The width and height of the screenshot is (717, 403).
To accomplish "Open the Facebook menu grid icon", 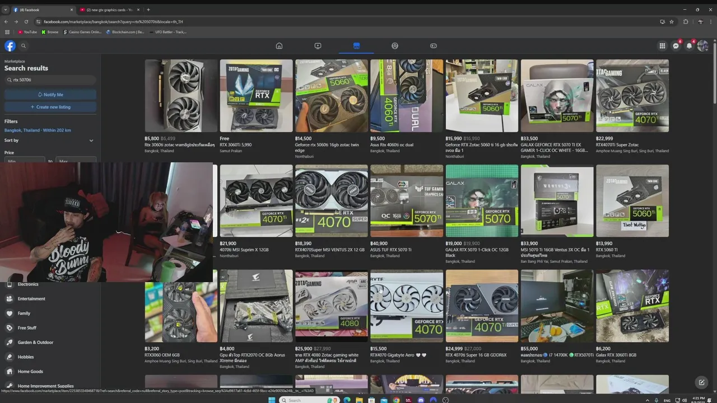I will (x=662, y=46).
